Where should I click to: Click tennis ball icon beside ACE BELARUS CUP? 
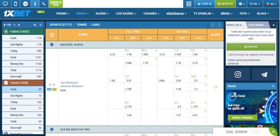point(52,129)
